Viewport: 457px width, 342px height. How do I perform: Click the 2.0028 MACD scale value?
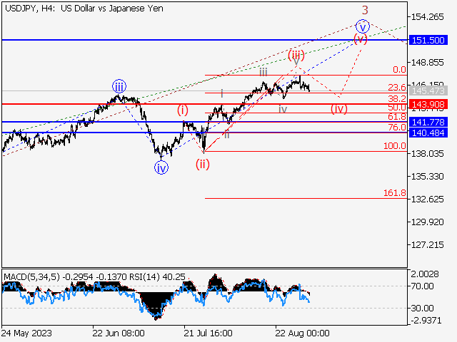click(425, 274)
